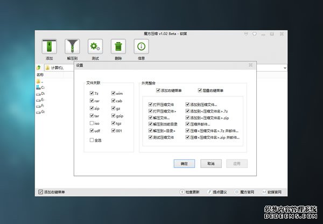This screenshot has width=323, height=224.
Task: Uncheck the zip file association
Action: click(92, 108)
